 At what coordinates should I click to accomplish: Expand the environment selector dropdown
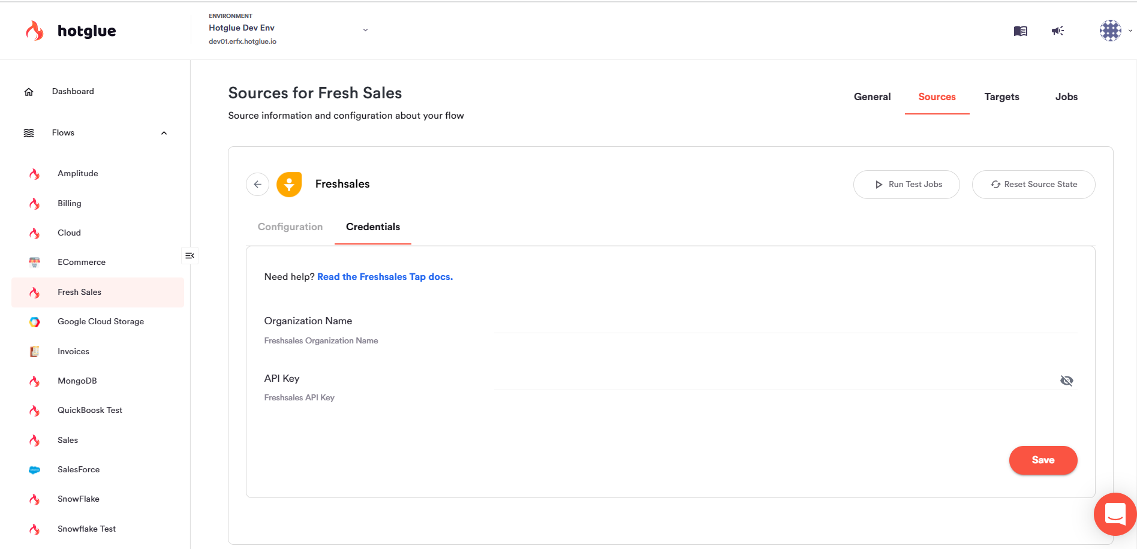click(365, 30)
